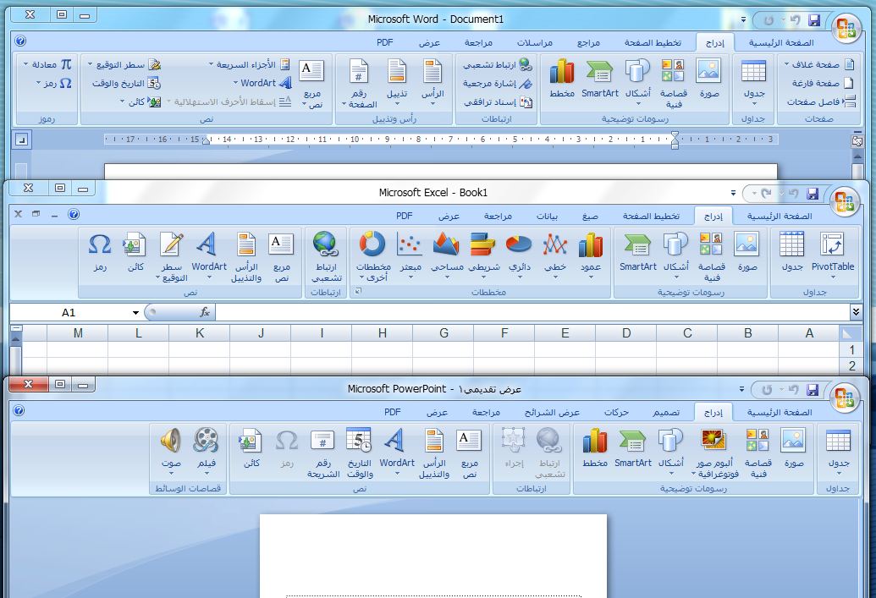The height and width of the screenshot is (598, 876).
Task: Insert صفحة فارغة blank page in Word
Action: (823, 83)
